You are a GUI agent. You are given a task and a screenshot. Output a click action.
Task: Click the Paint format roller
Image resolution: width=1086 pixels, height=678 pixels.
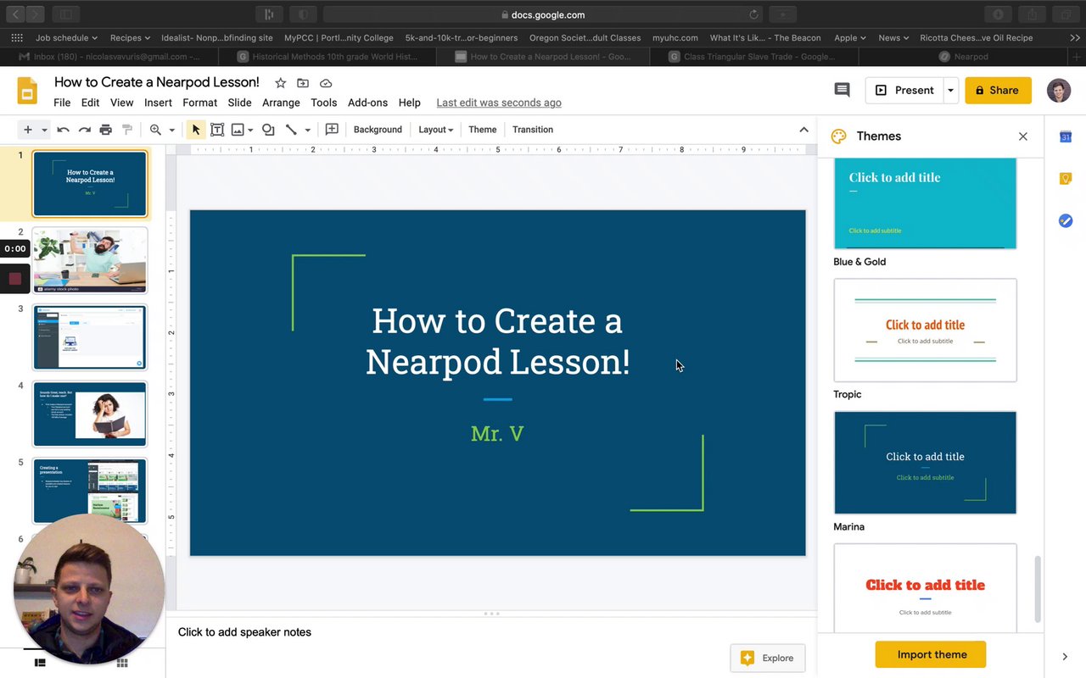coord(127,130)
